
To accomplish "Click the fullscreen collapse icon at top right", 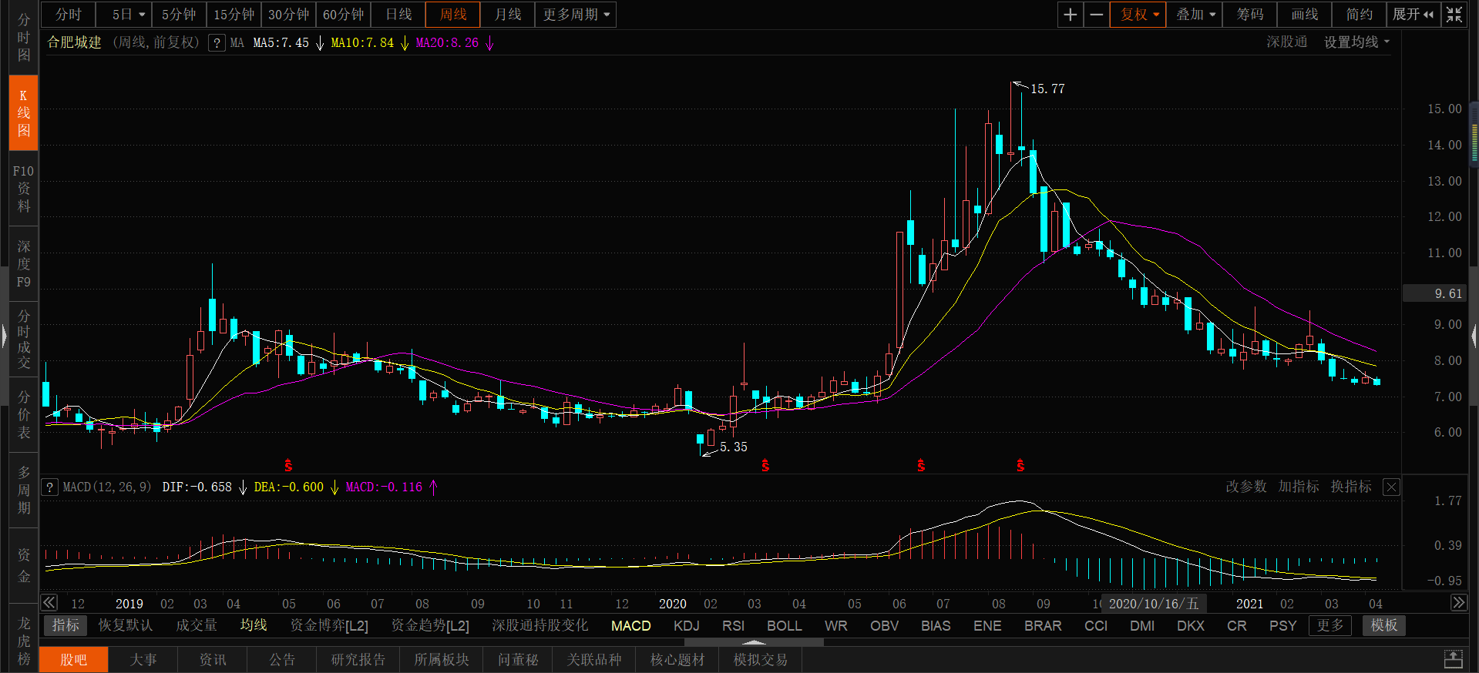I will click(x=1454, y=15).
